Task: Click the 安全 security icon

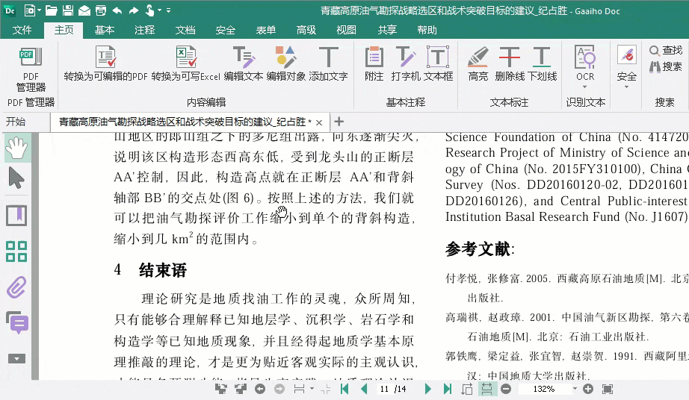Action: 627,56
